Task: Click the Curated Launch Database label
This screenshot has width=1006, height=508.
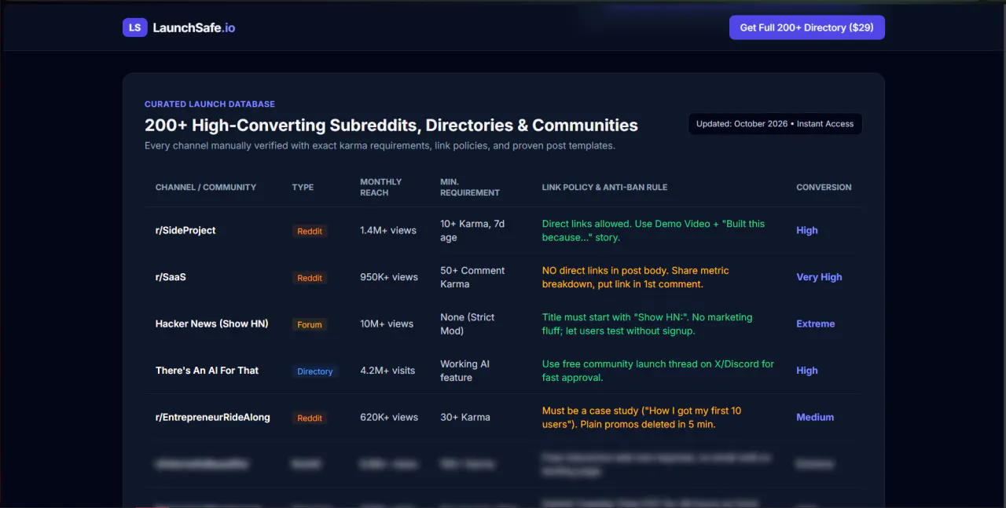Action: click(210, 104)
